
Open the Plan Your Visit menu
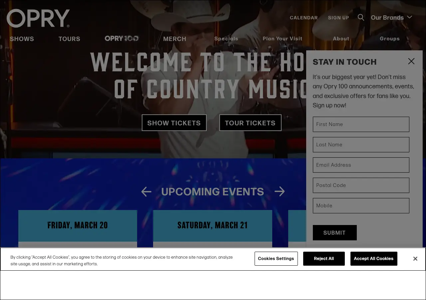coord(283,38)
